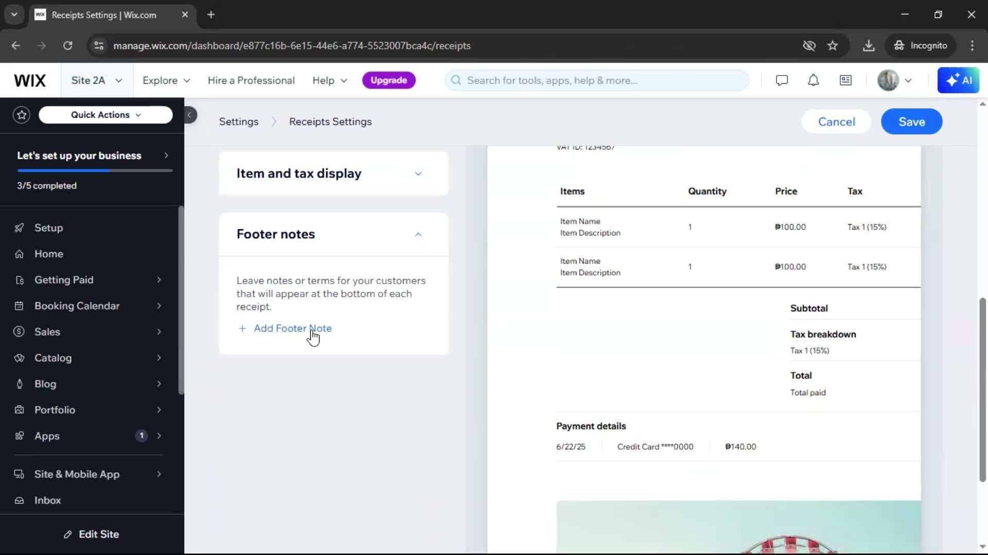This screenshot has height=555, width=988.
Task: Open a new browser tab
Action: [211, 15]
